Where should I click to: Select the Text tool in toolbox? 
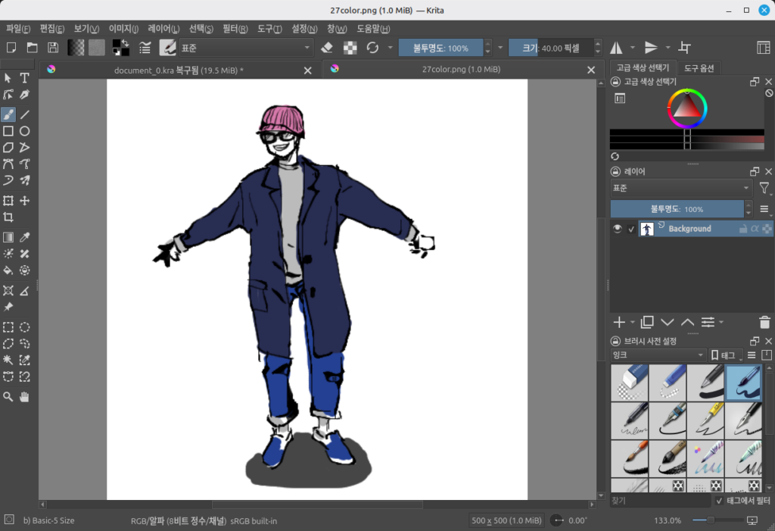click(x=24, y=78)
